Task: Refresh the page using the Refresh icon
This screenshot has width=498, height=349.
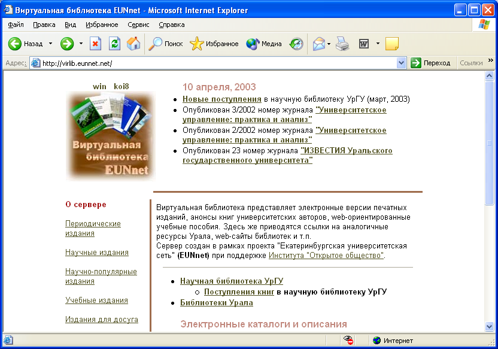Action: point(114,44)
